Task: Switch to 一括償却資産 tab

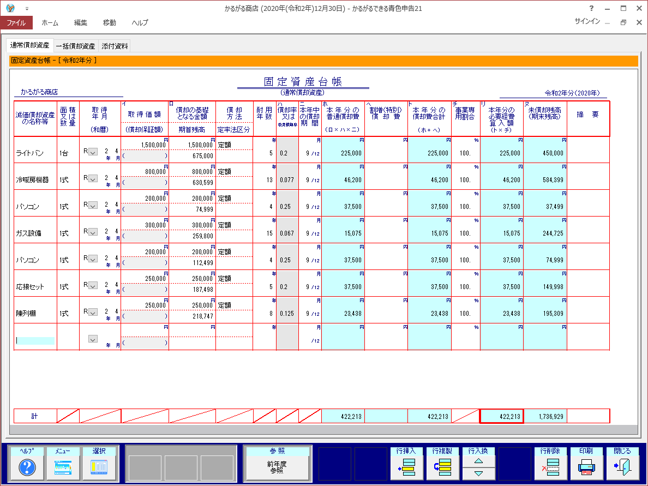Action: click(x=76, y=46)
